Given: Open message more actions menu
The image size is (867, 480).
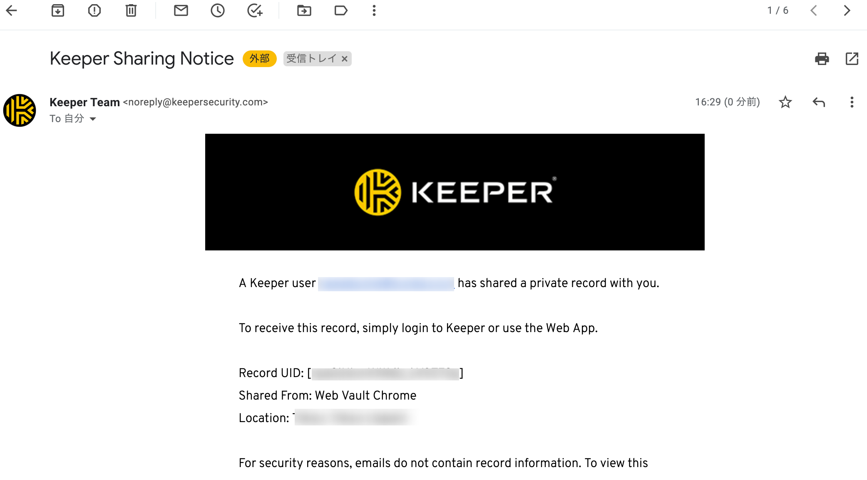Looking at the screenshot, I should (852, 102).
